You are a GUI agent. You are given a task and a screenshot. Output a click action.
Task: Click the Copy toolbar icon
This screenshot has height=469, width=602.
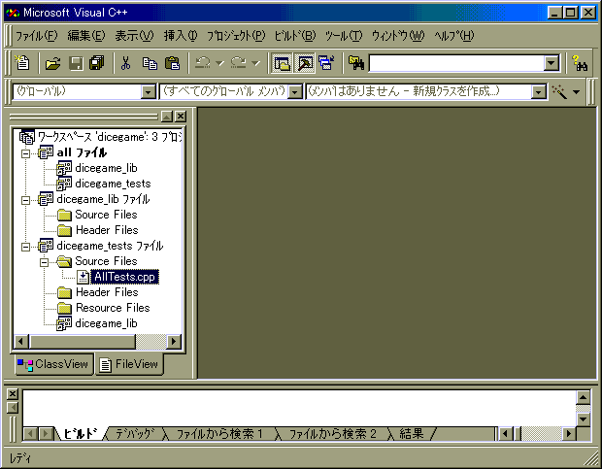click(150, 63)
